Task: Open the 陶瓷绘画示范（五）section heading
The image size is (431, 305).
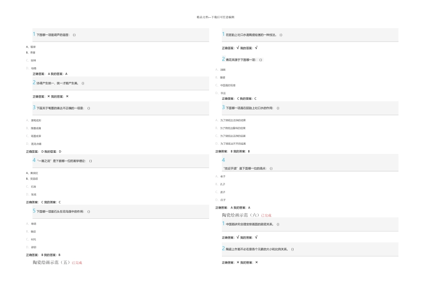Action: [x=51, y=262]
